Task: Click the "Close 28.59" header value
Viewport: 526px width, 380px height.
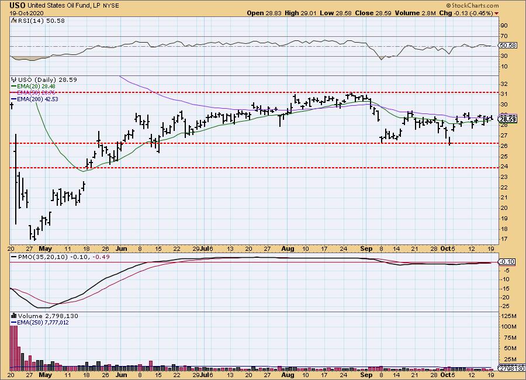Action: (x=373, y=13)
